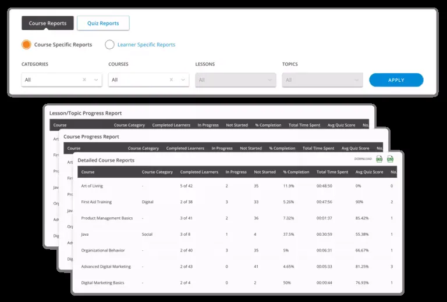The image size is (447, 302).
Task: Select the Advanced Digital Marketing course
Action: click(x=106, y=267)
